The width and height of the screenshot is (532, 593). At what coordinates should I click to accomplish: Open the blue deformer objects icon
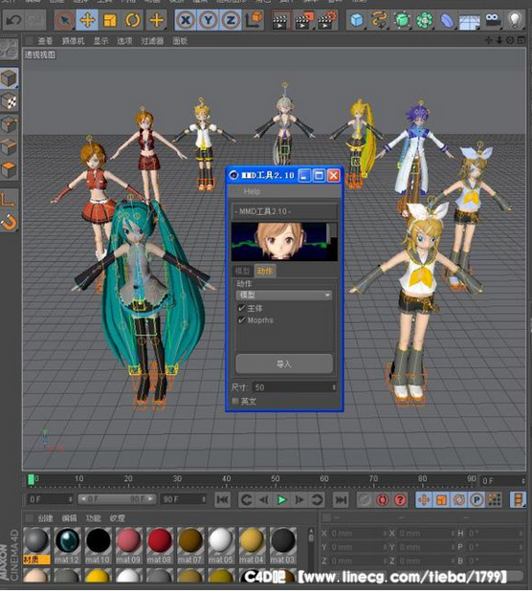tap(447, 20)
